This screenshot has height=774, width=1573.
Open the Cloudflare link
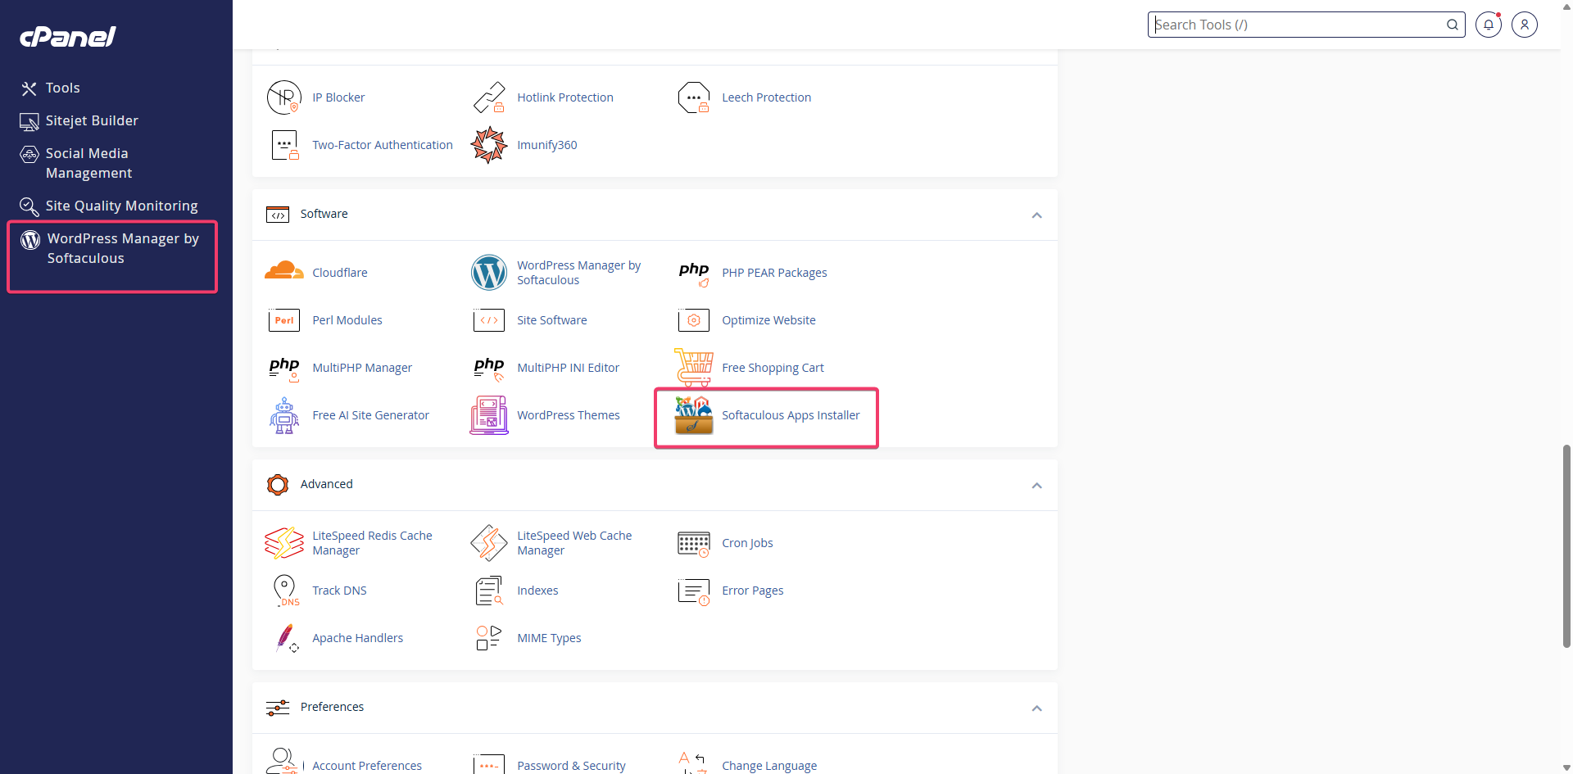pyautogui.click(x=340, y=273)
